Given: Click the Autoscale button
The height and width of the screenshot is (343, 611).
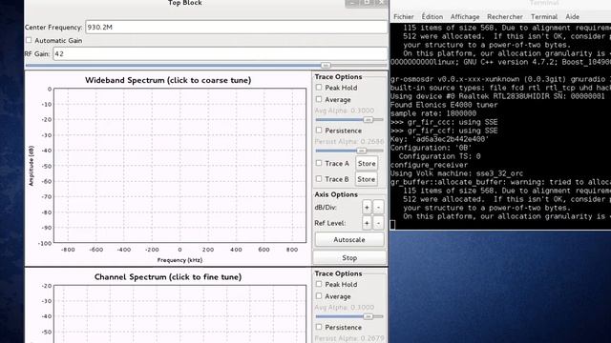Looking at the screenshot, I should pos(349,239).
